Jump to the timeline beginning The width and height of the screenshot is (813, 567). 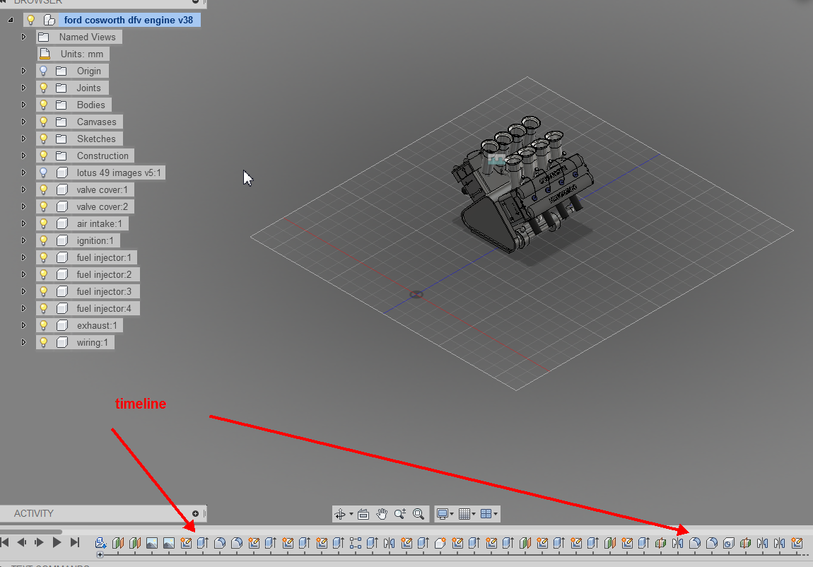click(5, 543)
